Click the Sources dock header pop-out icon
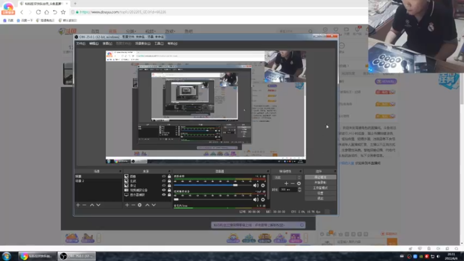464x261 pixels. 169,171
